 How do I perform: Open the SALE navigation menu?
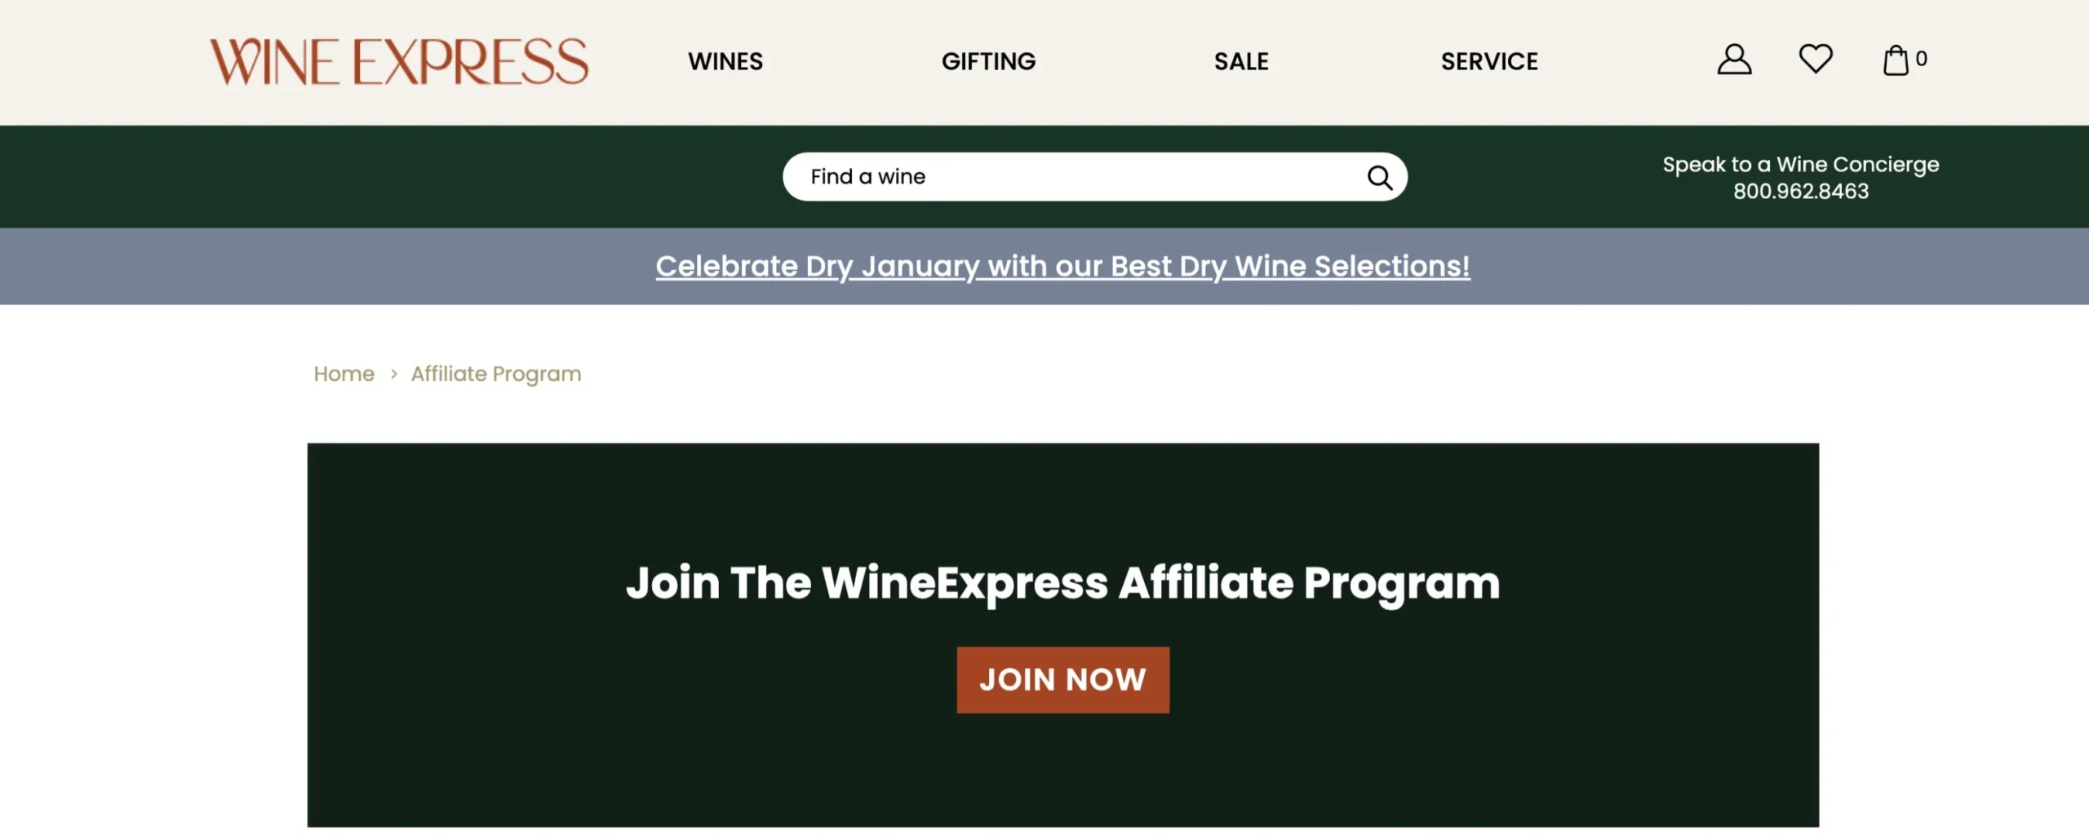click(1240, 61)
